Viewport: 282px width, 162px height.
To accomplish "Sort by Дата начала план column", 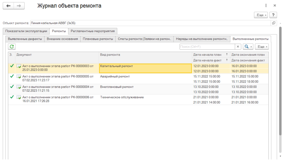I will 211,55.
